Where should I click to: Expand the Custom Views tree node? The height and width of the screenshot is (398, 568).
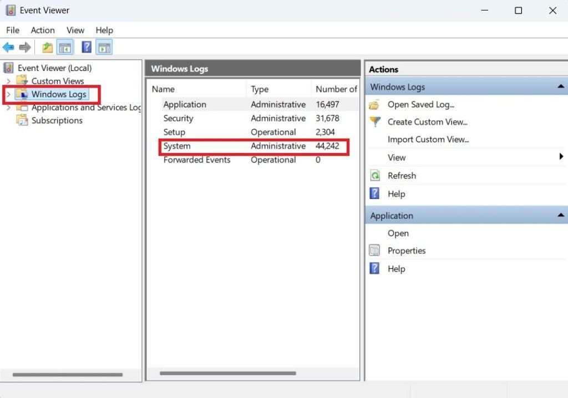[9, 81]
